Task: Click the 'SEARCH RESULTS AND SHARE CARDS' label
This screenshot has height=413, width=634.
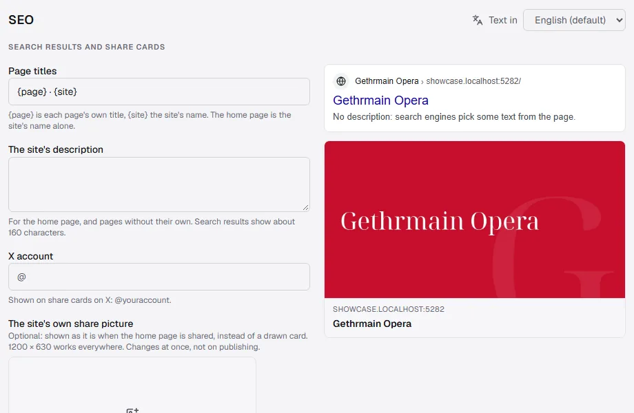Action: pyautogui.click(x=87, y=47)
